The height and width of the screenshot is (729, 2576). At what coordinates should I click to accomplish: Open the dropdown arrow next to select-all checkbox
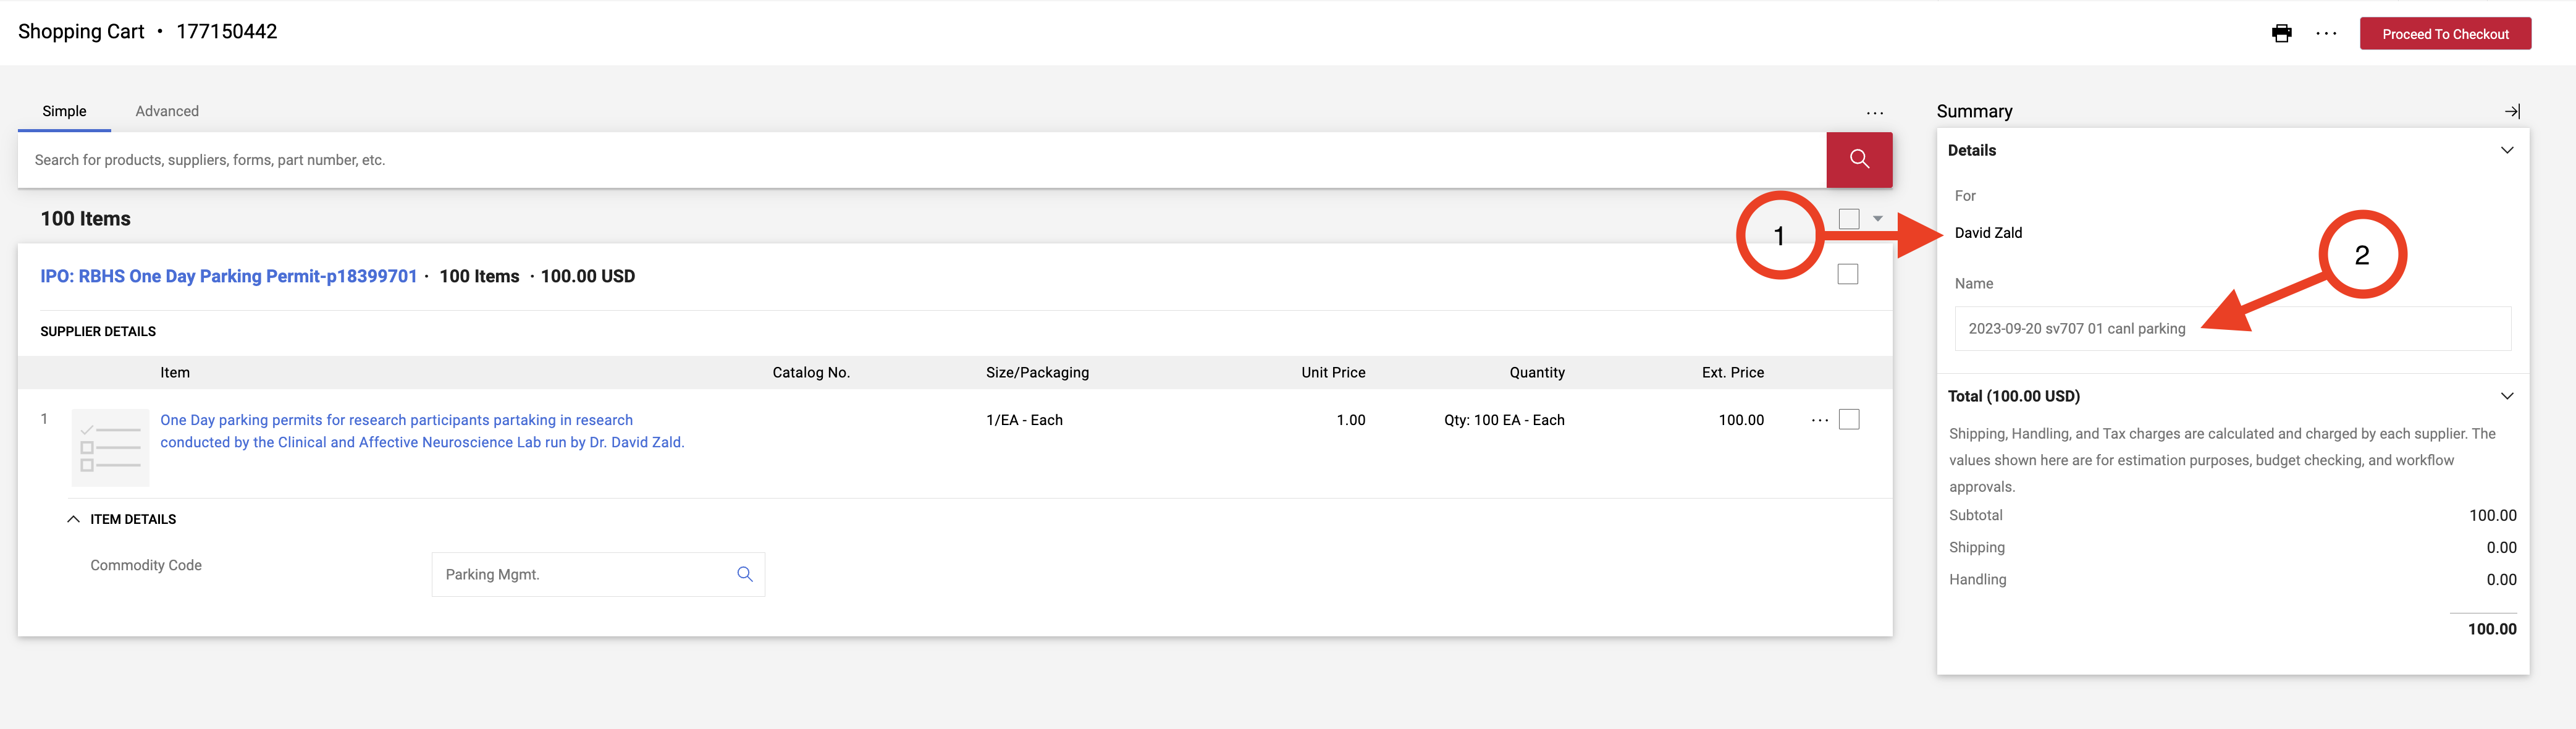pyautogui.click(x=1877, y=219)
